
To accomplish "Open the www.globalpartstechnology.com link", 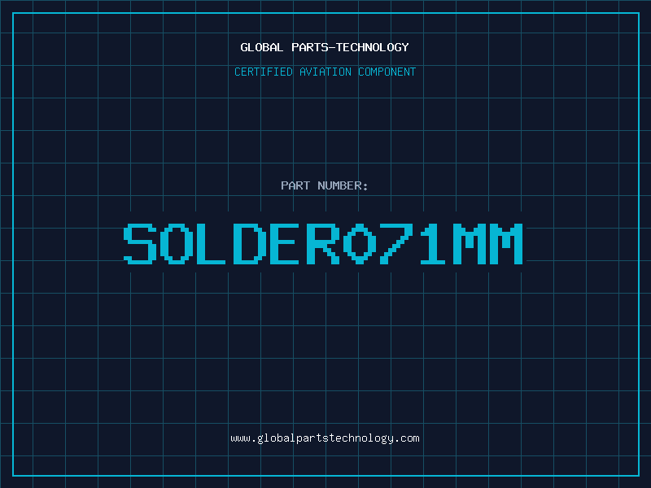I will 325,438.
